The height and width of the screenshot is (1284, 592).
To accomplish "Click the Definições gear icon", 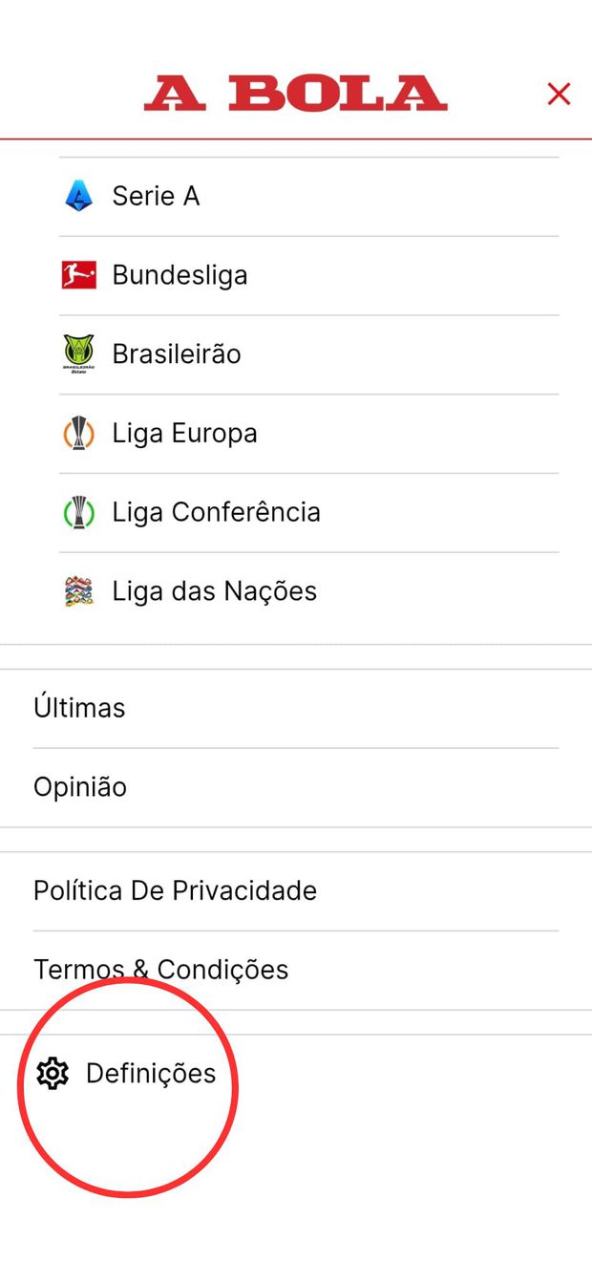I will (x=53, y=1074).
